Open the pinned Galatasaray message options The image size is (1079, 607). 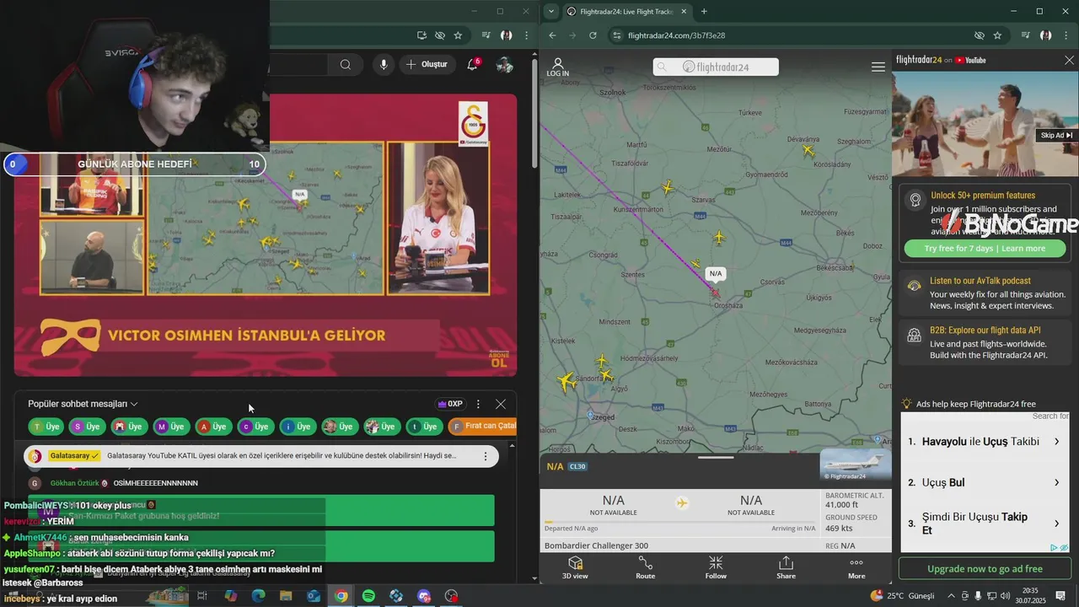point(486,456)
